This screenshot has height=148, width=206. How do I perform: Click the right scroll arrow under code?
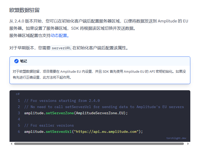tap(188, 144)
